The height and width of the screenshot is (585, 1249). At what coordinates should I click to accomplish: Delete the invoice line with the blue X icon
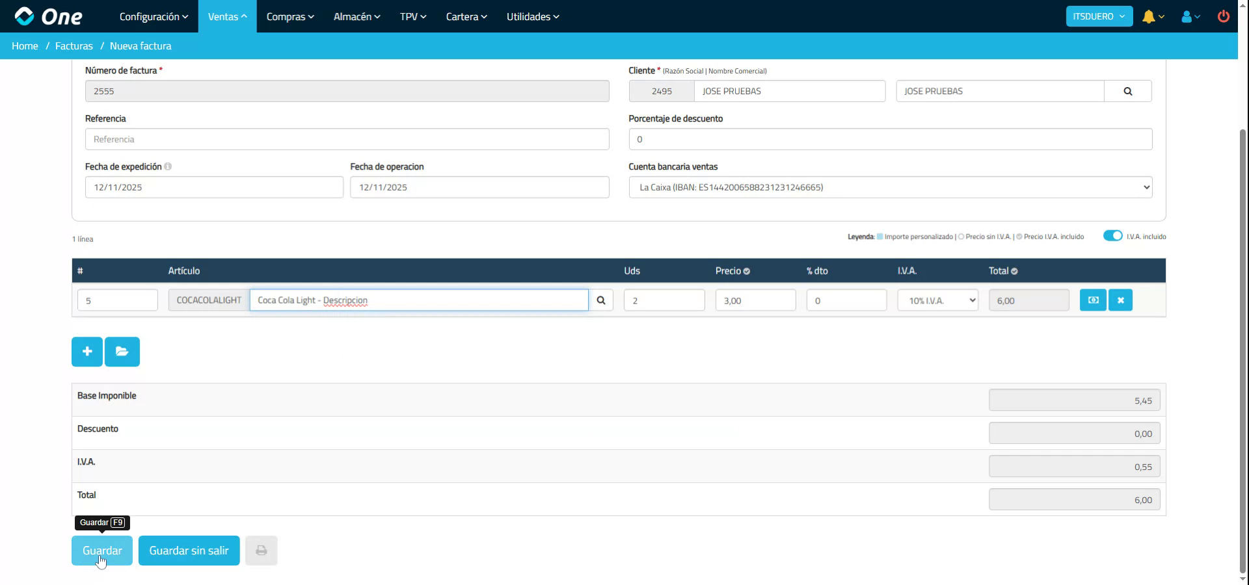click(1120, 300)
